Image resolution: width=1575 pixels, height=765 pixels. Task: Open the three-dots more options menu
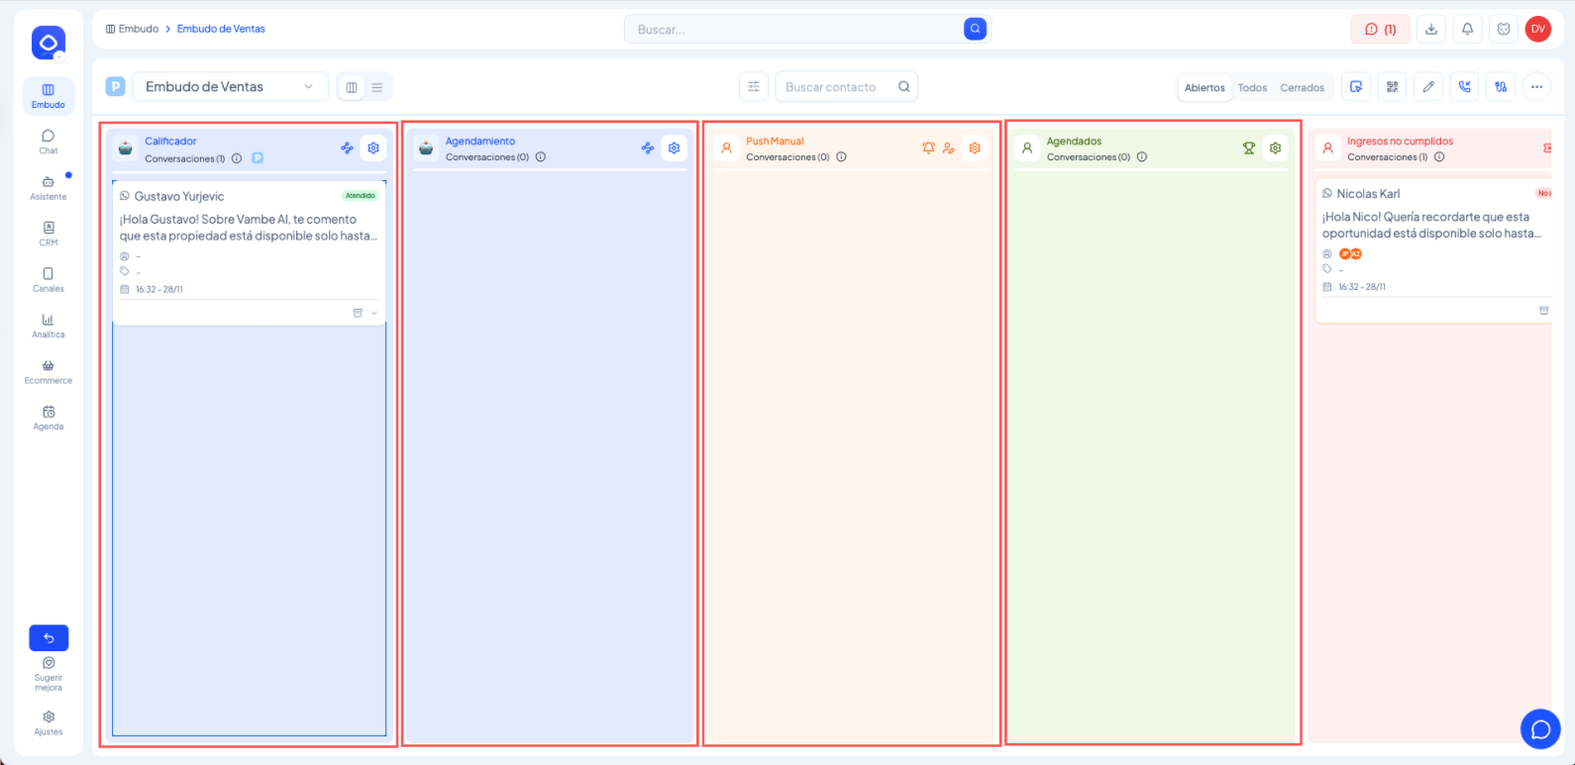pos(1536,87)
